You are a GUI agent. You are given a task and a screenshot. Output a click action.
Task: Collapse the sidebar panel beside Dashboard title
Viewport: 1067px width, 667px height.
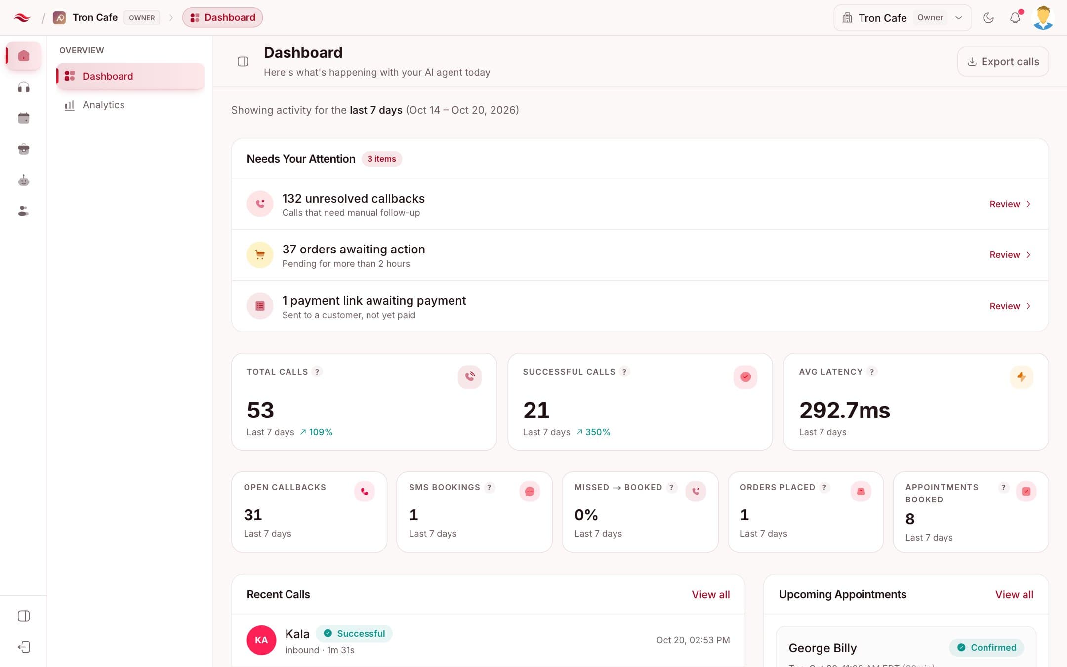pos(243,62)
